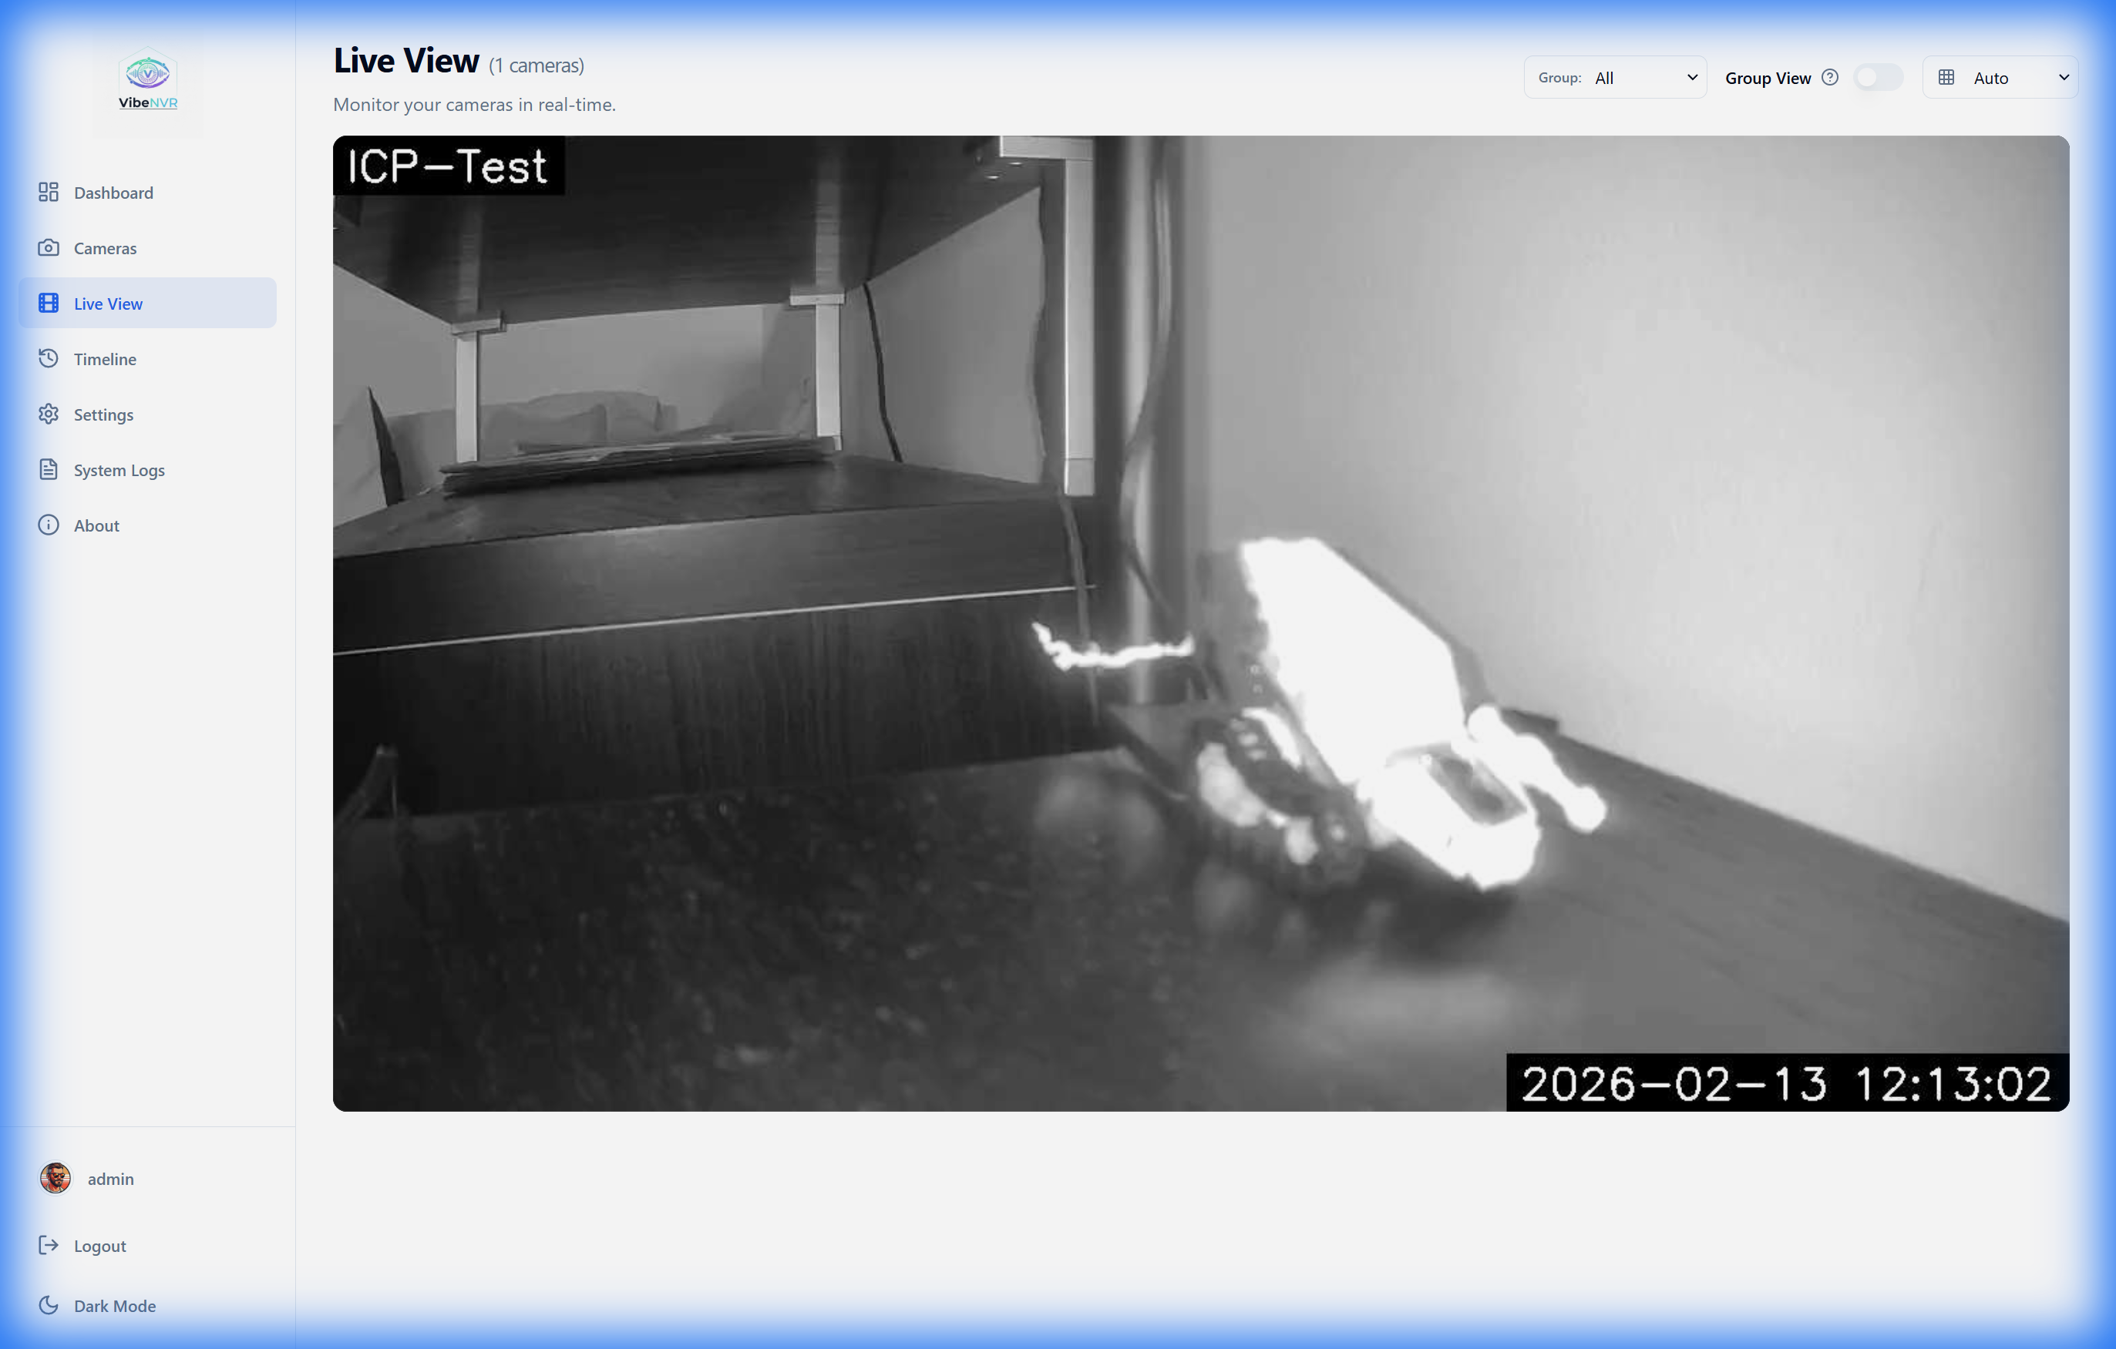The image size is (2116, 1349).
Task: Click the Group View help icon
Action: point(1831,77)
